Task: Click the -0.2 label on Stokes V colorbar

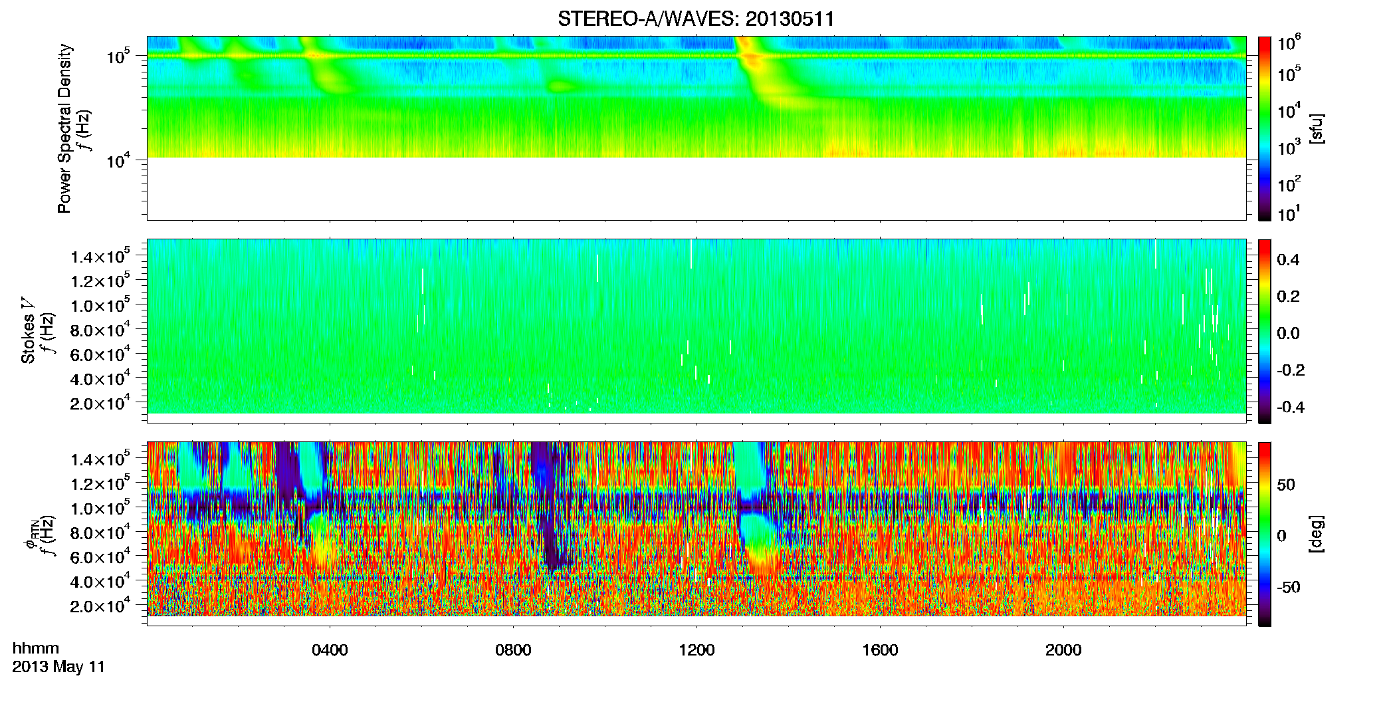Action: [1291, 370]
